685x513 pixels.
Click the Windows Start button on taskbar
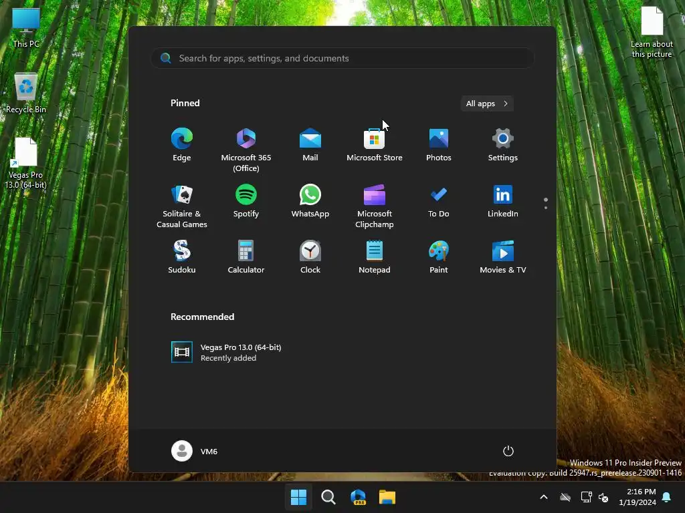pos(298,497)
